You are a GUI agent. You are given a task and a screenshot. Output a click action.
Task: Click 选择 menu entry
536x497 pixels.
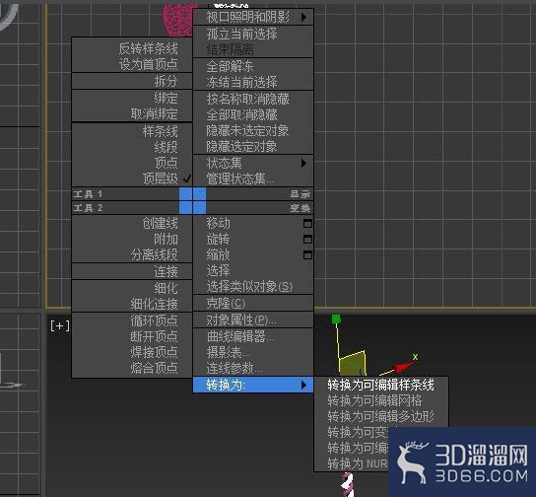253,270
